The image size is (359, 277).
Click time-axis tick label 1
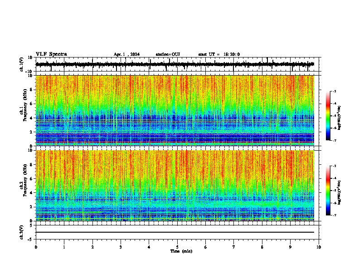click(64, 247)
